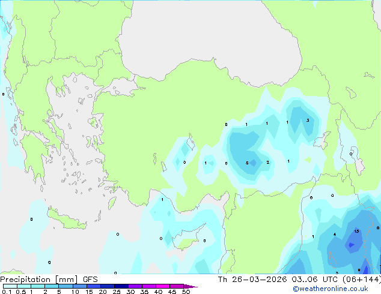Select the 2–5 mm legend color swatch
The height and width of the screenshot is (294, 381).
[x=52, y=286]
